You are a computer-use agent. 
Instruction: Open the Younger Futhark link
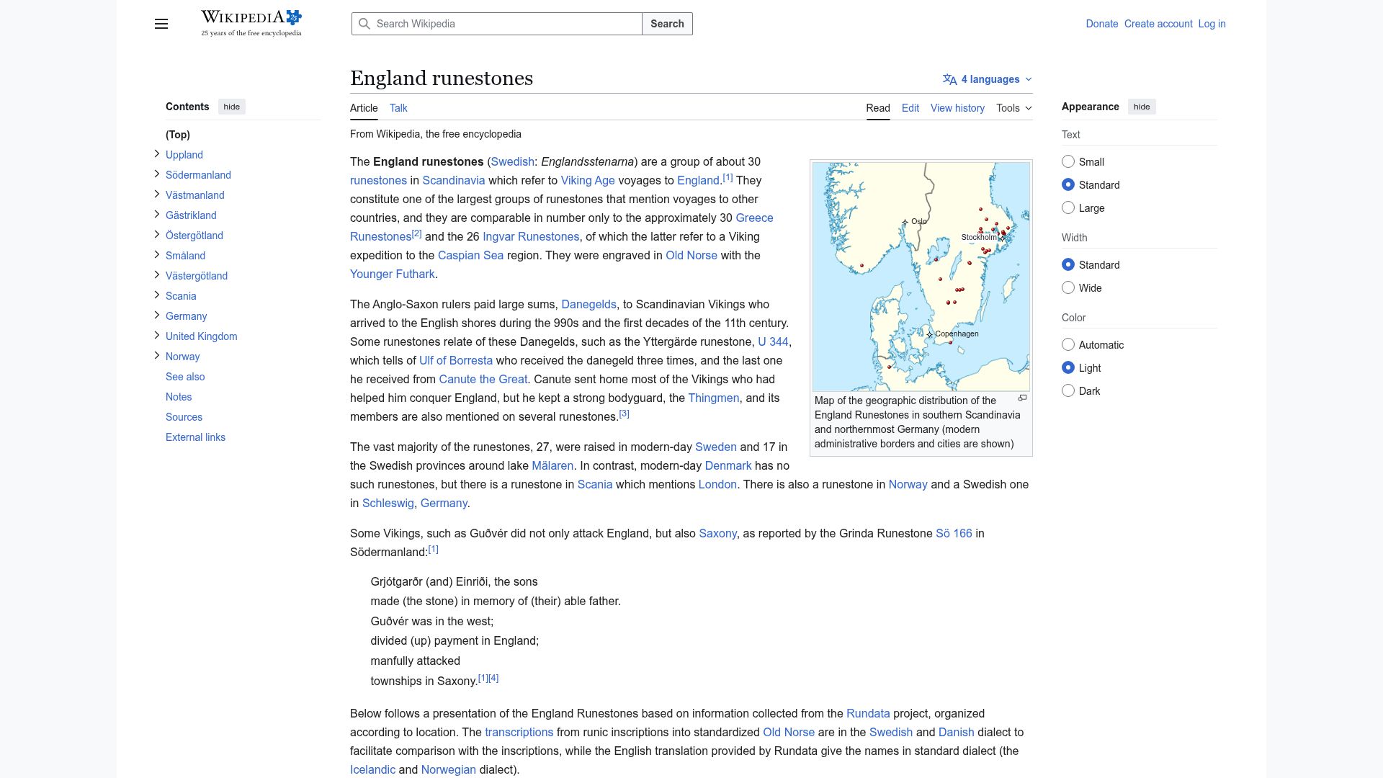pos(393,274)
